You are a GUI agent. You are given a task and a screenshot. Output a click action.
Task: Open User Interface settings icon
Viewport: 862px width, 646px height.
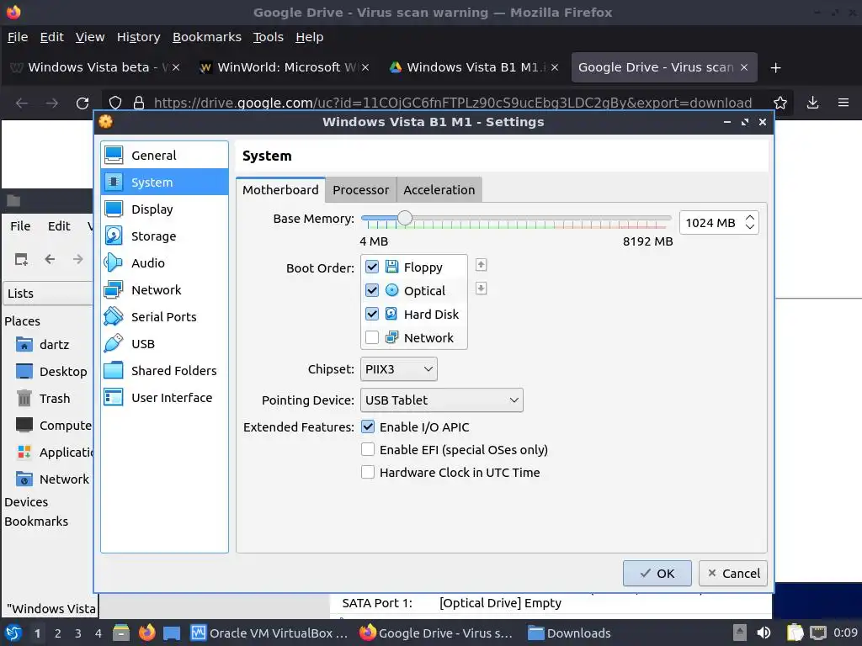114,398
